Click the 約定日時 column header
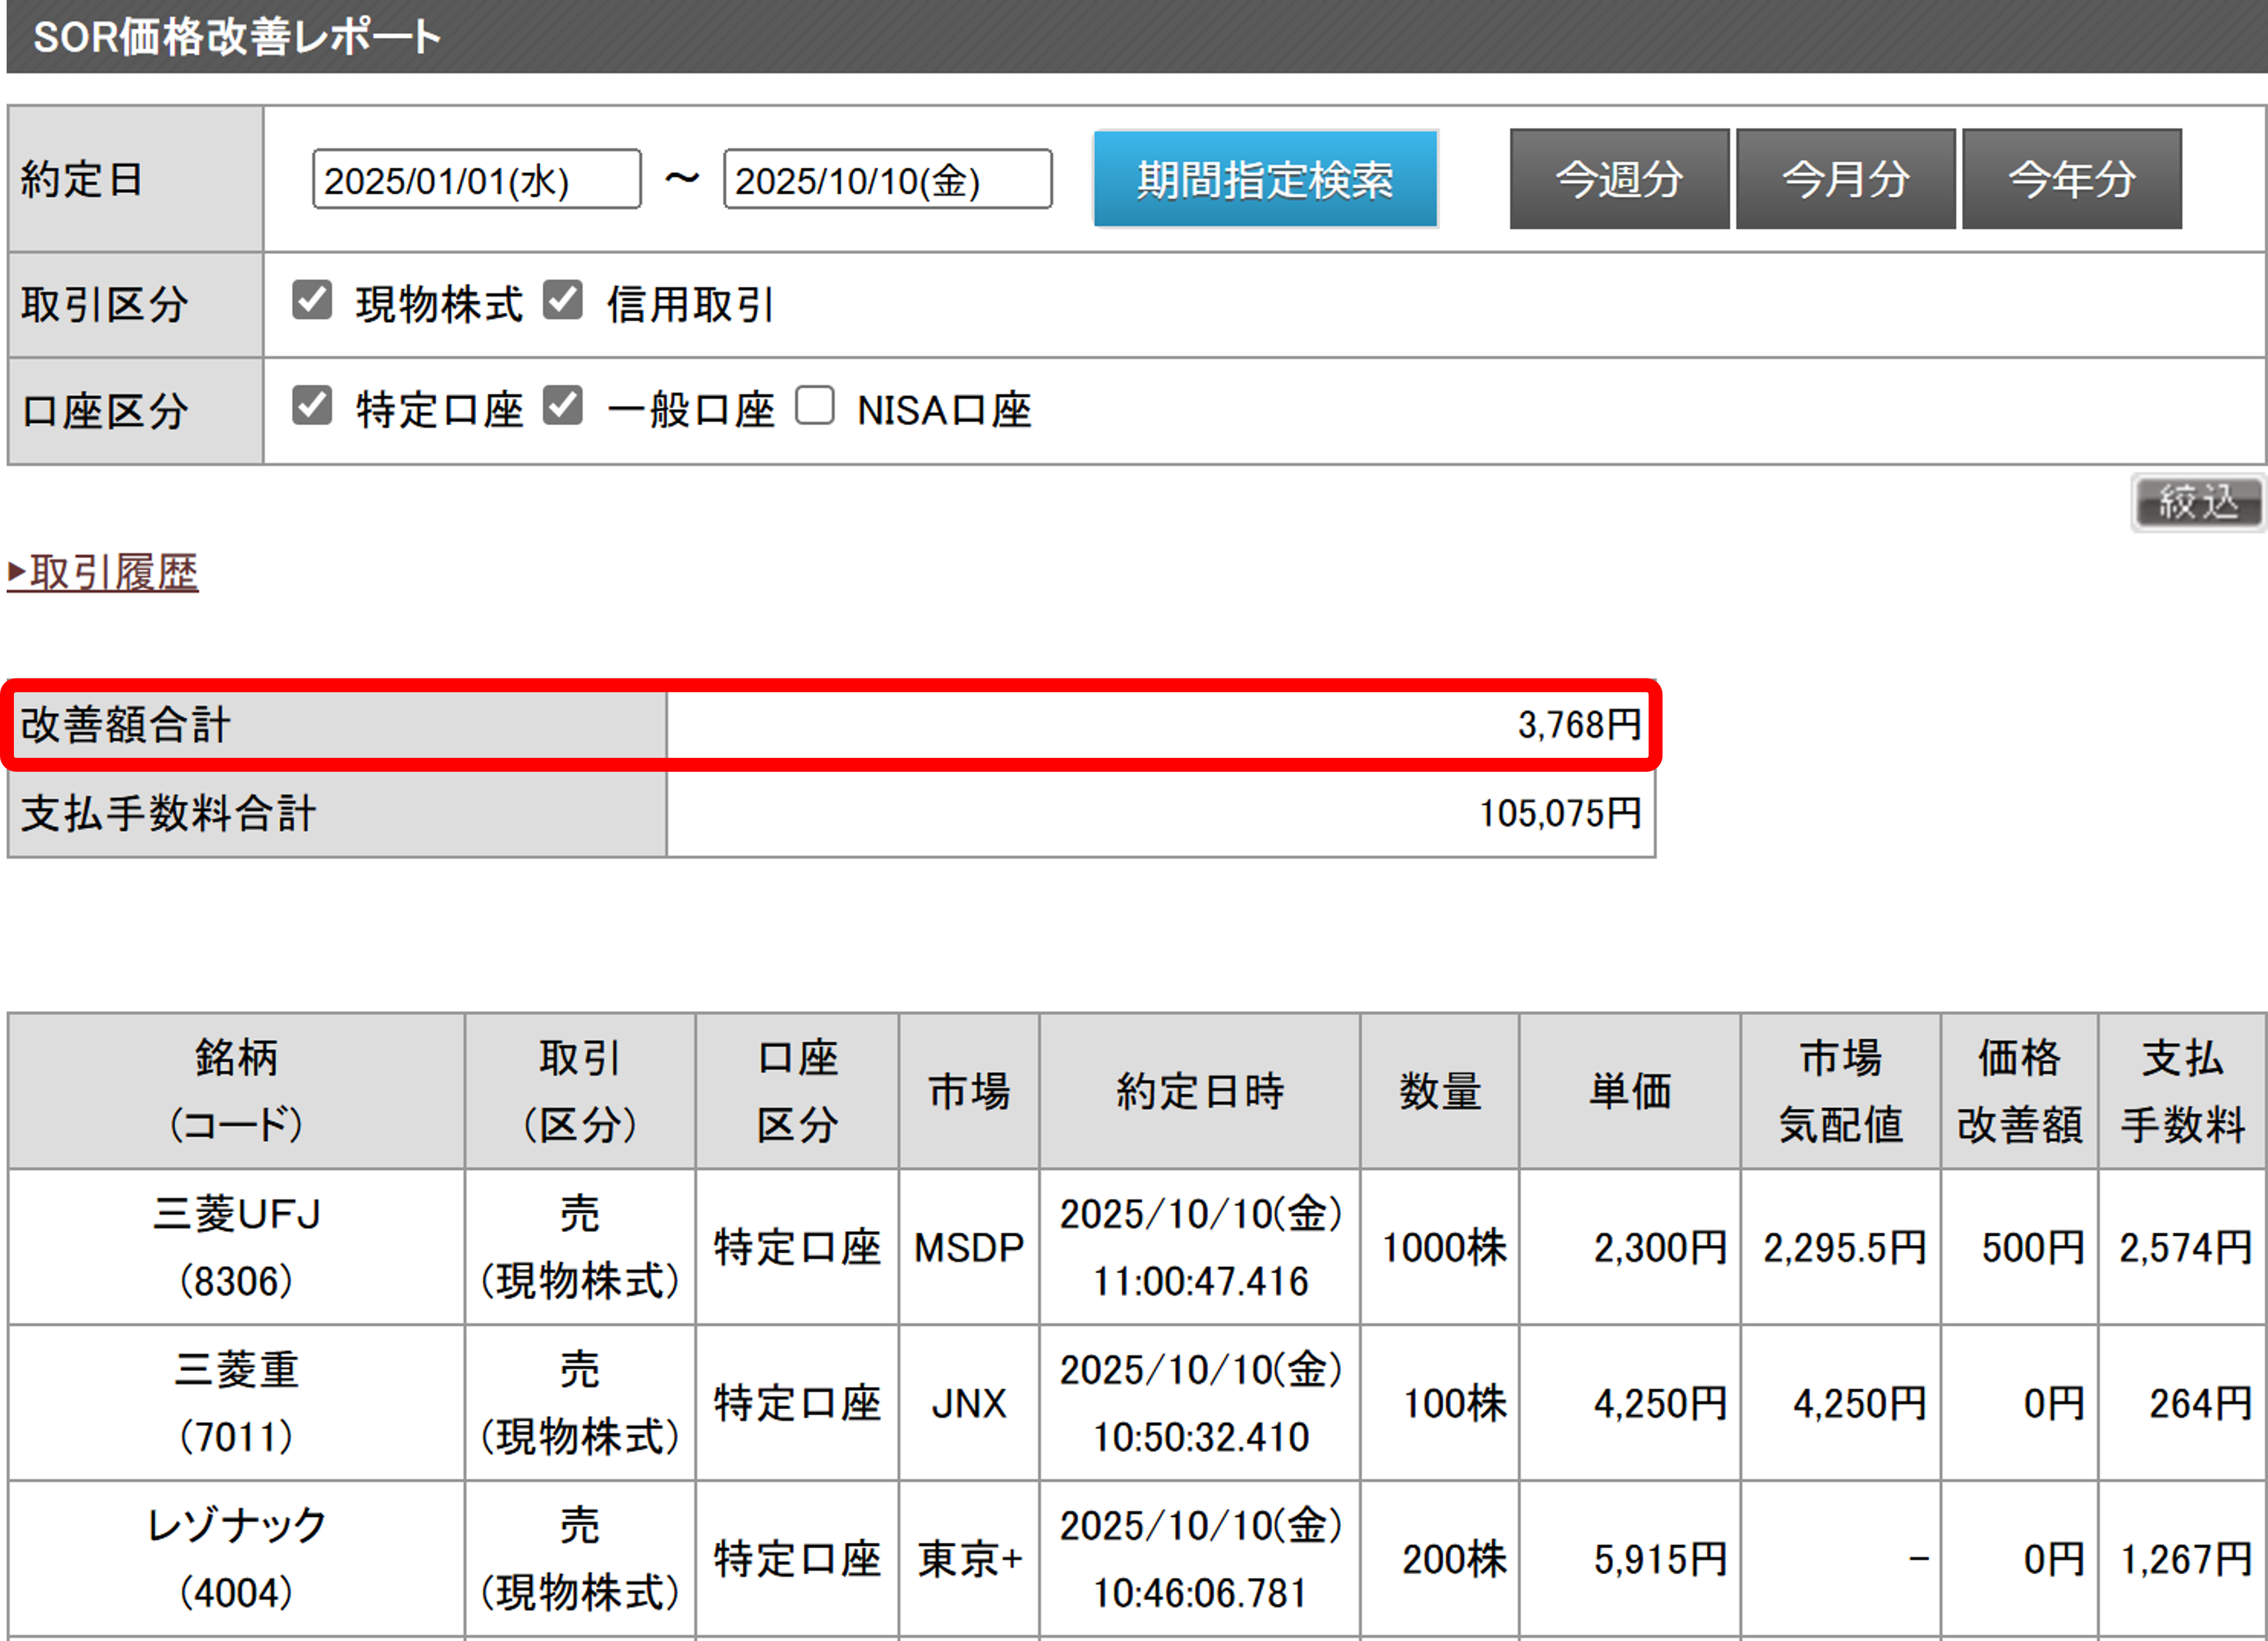 pos(1199,1091)
